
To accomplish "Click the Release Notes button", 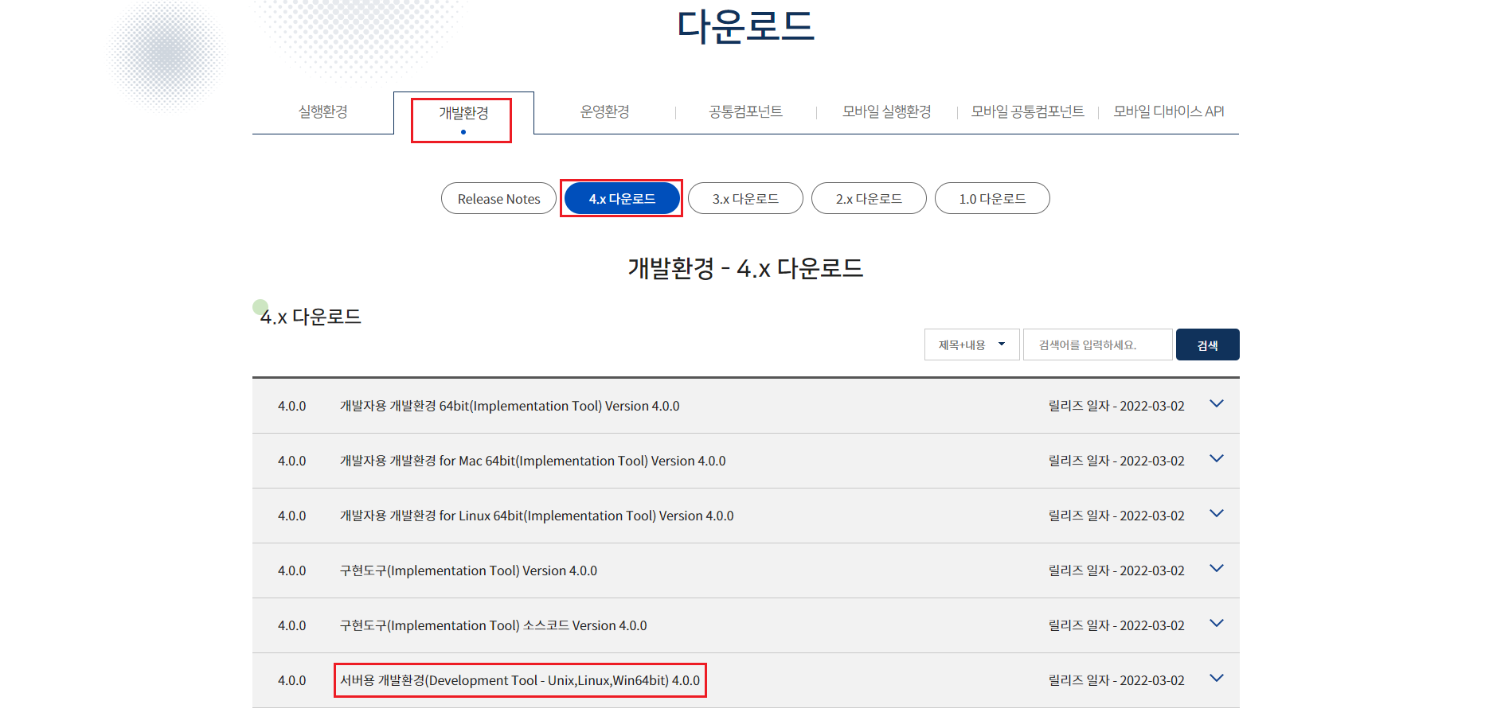I will pyautogui.click(x=498, y=199).
